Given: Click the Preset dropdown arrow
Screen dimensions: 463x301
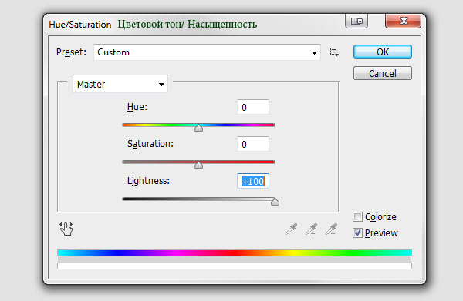Looking at the screenshot, I should pos(314,52).
